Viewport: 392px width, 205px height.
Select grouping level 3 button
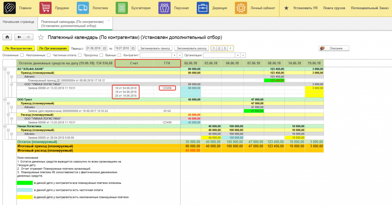(x=225, y=48)
